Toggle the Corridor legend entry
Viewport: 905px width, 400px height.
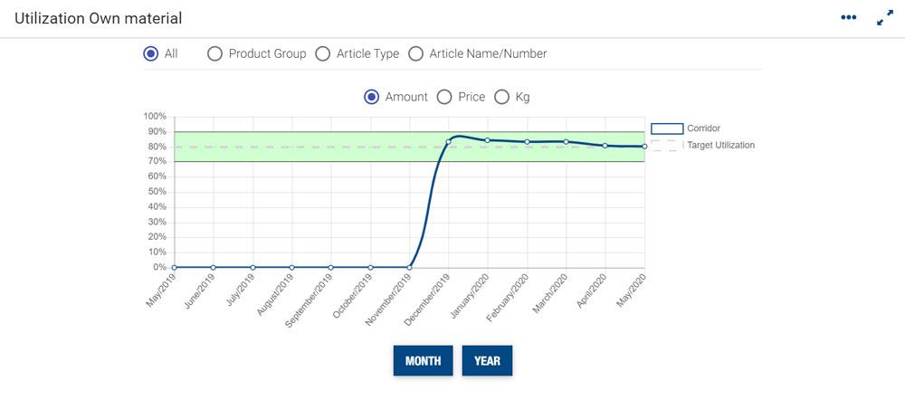[667, 129]
